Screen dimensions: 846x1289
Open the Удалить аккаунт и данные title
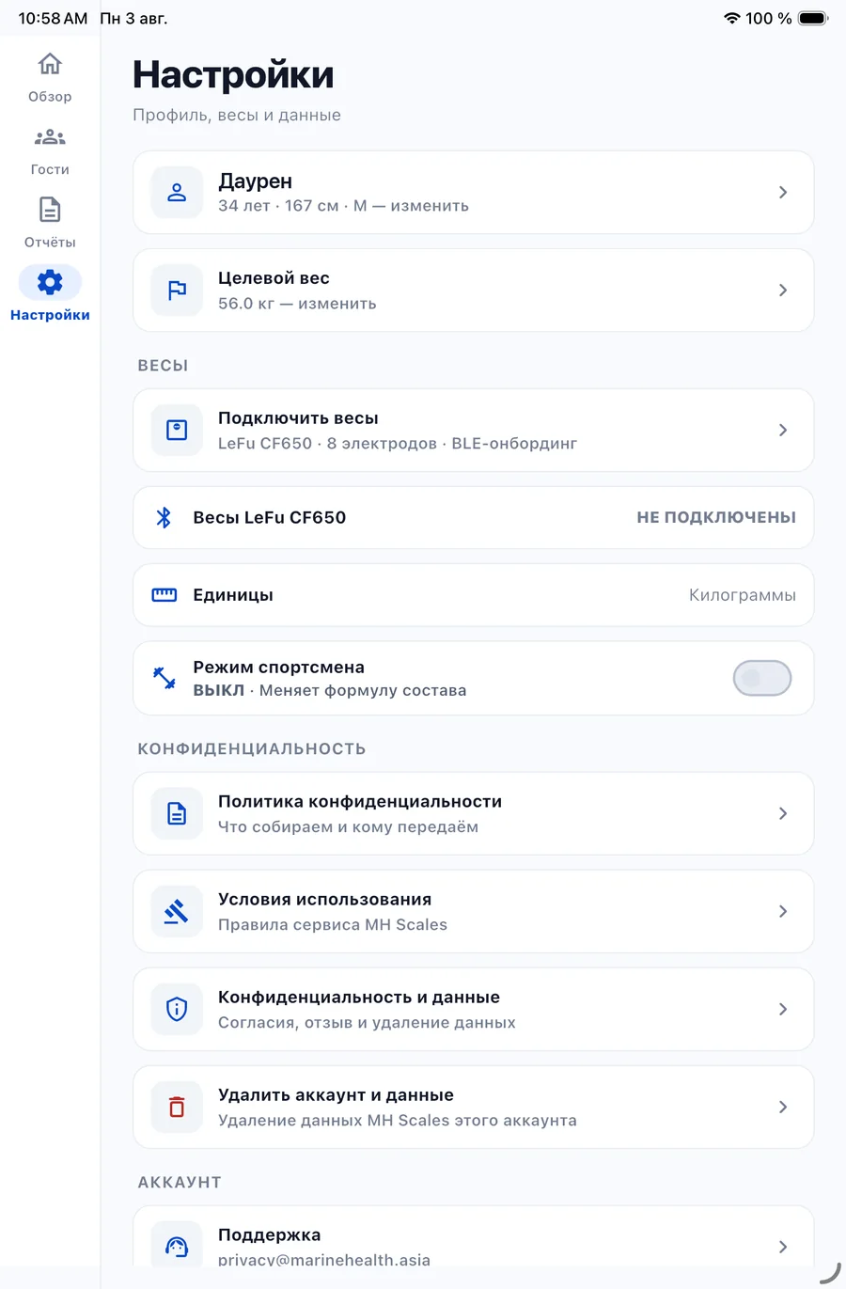pos(336,1094)
